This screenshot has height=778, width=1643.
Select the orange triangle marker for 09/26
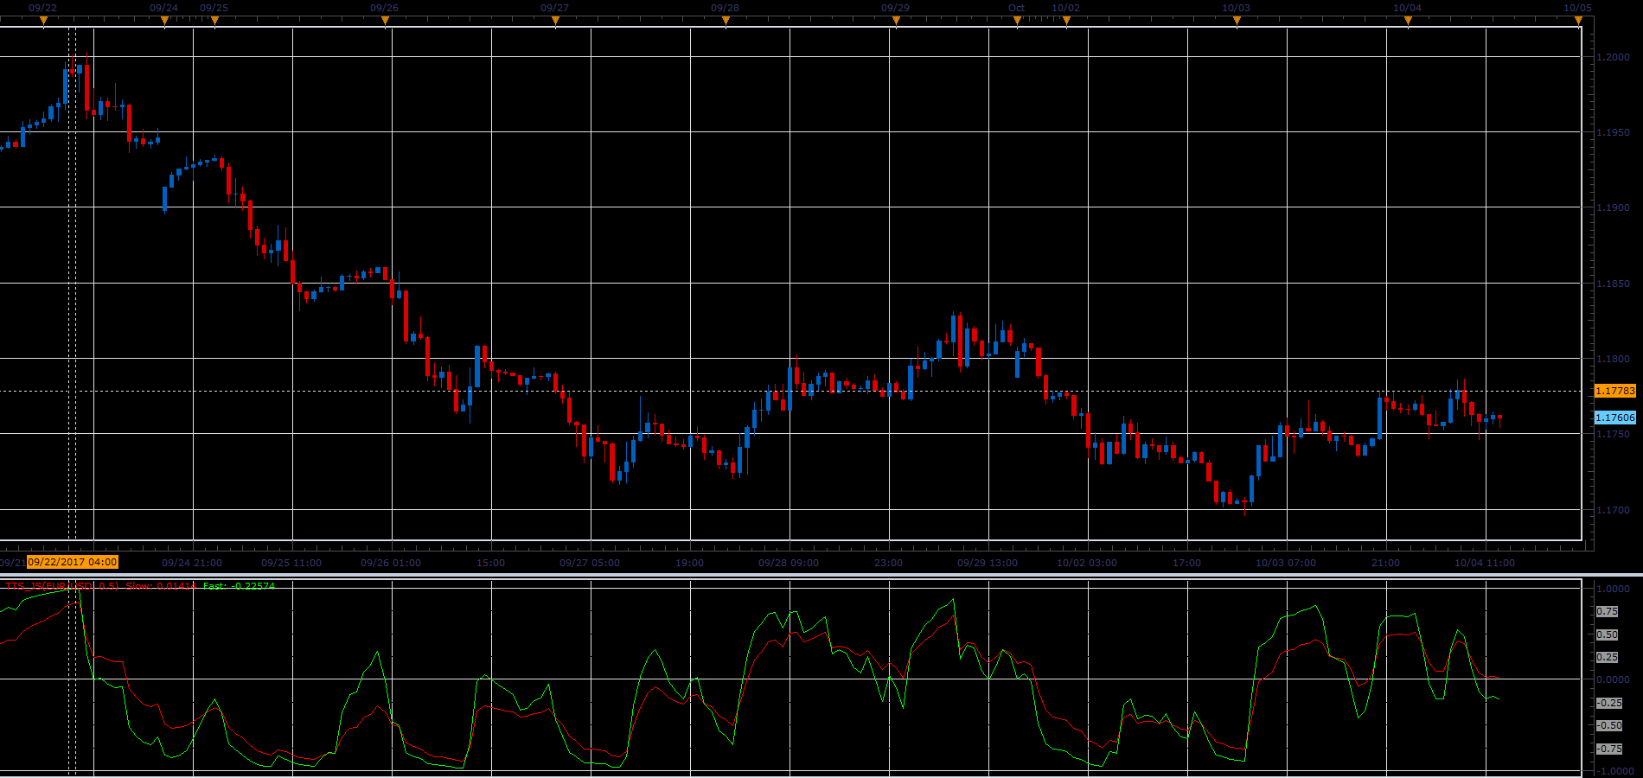click(x=385, y=22)
